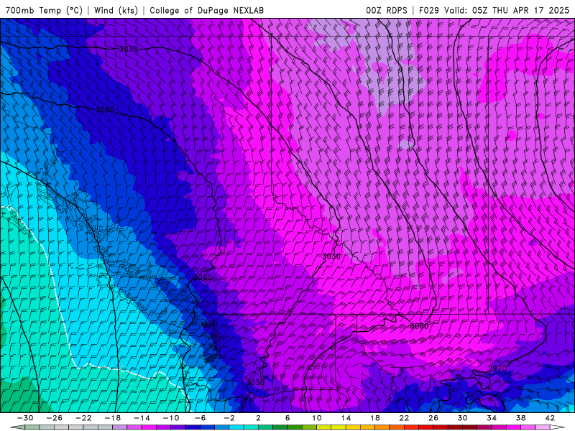
Task: Click the "34" color scale label
Action: coord(492,418)
